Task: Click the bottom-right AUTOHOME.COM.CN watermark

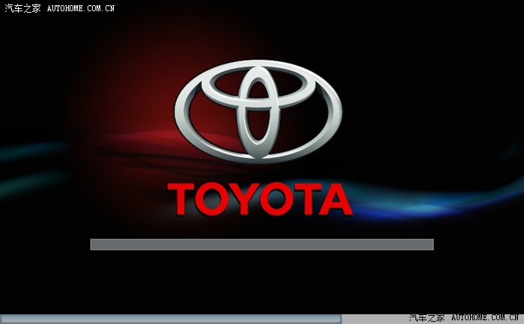Action: [485, 317]
